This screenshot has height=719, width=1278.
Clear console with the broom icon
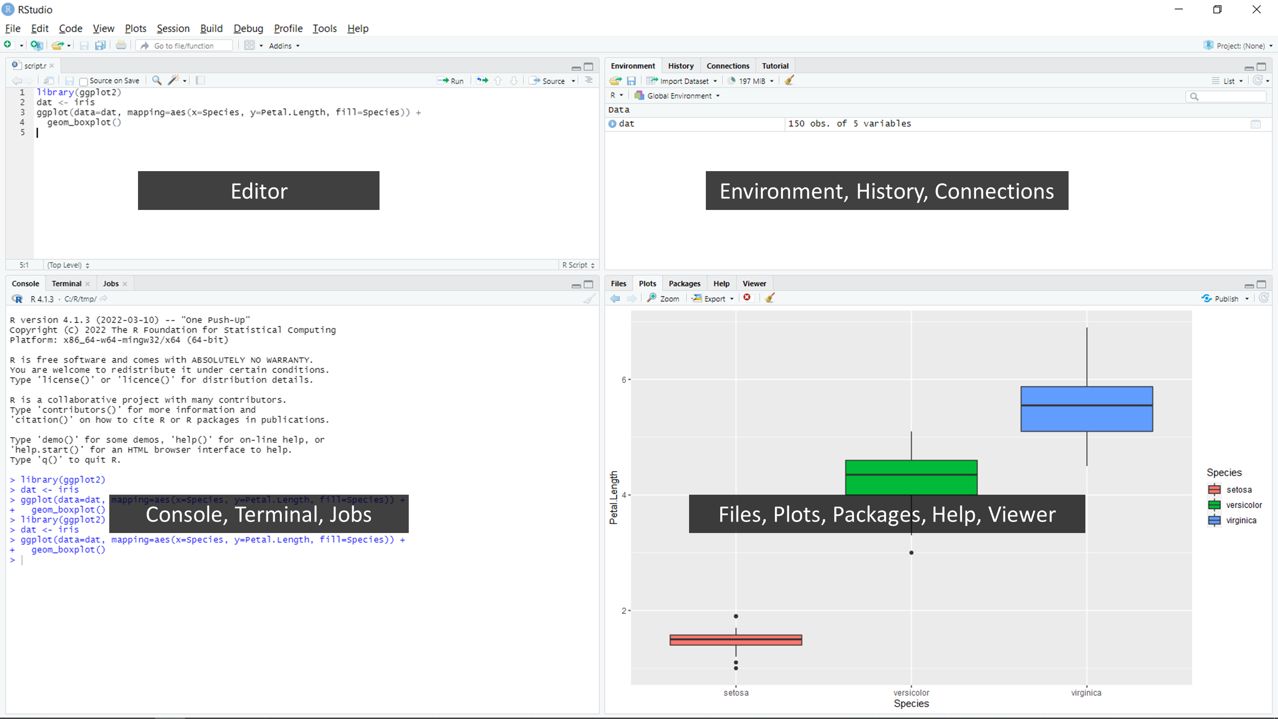tap(589, 299)
